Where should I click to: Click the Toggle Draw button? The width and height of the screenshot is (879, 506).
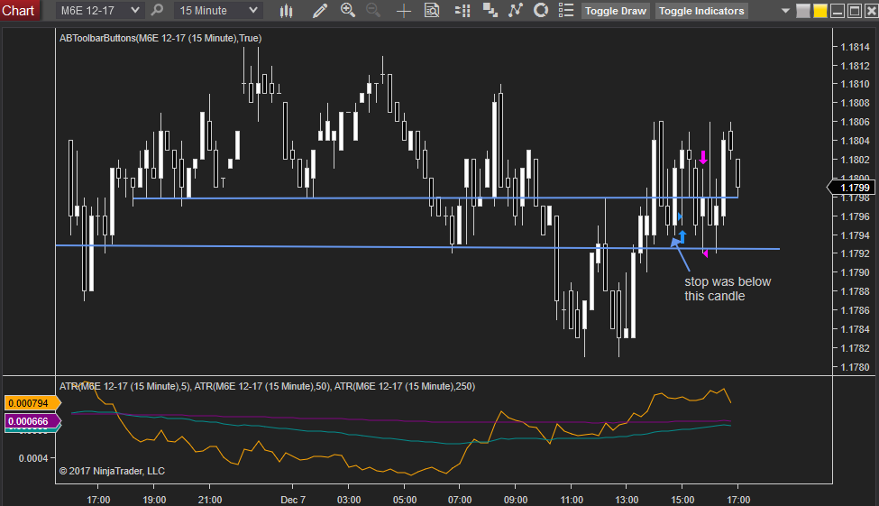click(x=616, y=11)
